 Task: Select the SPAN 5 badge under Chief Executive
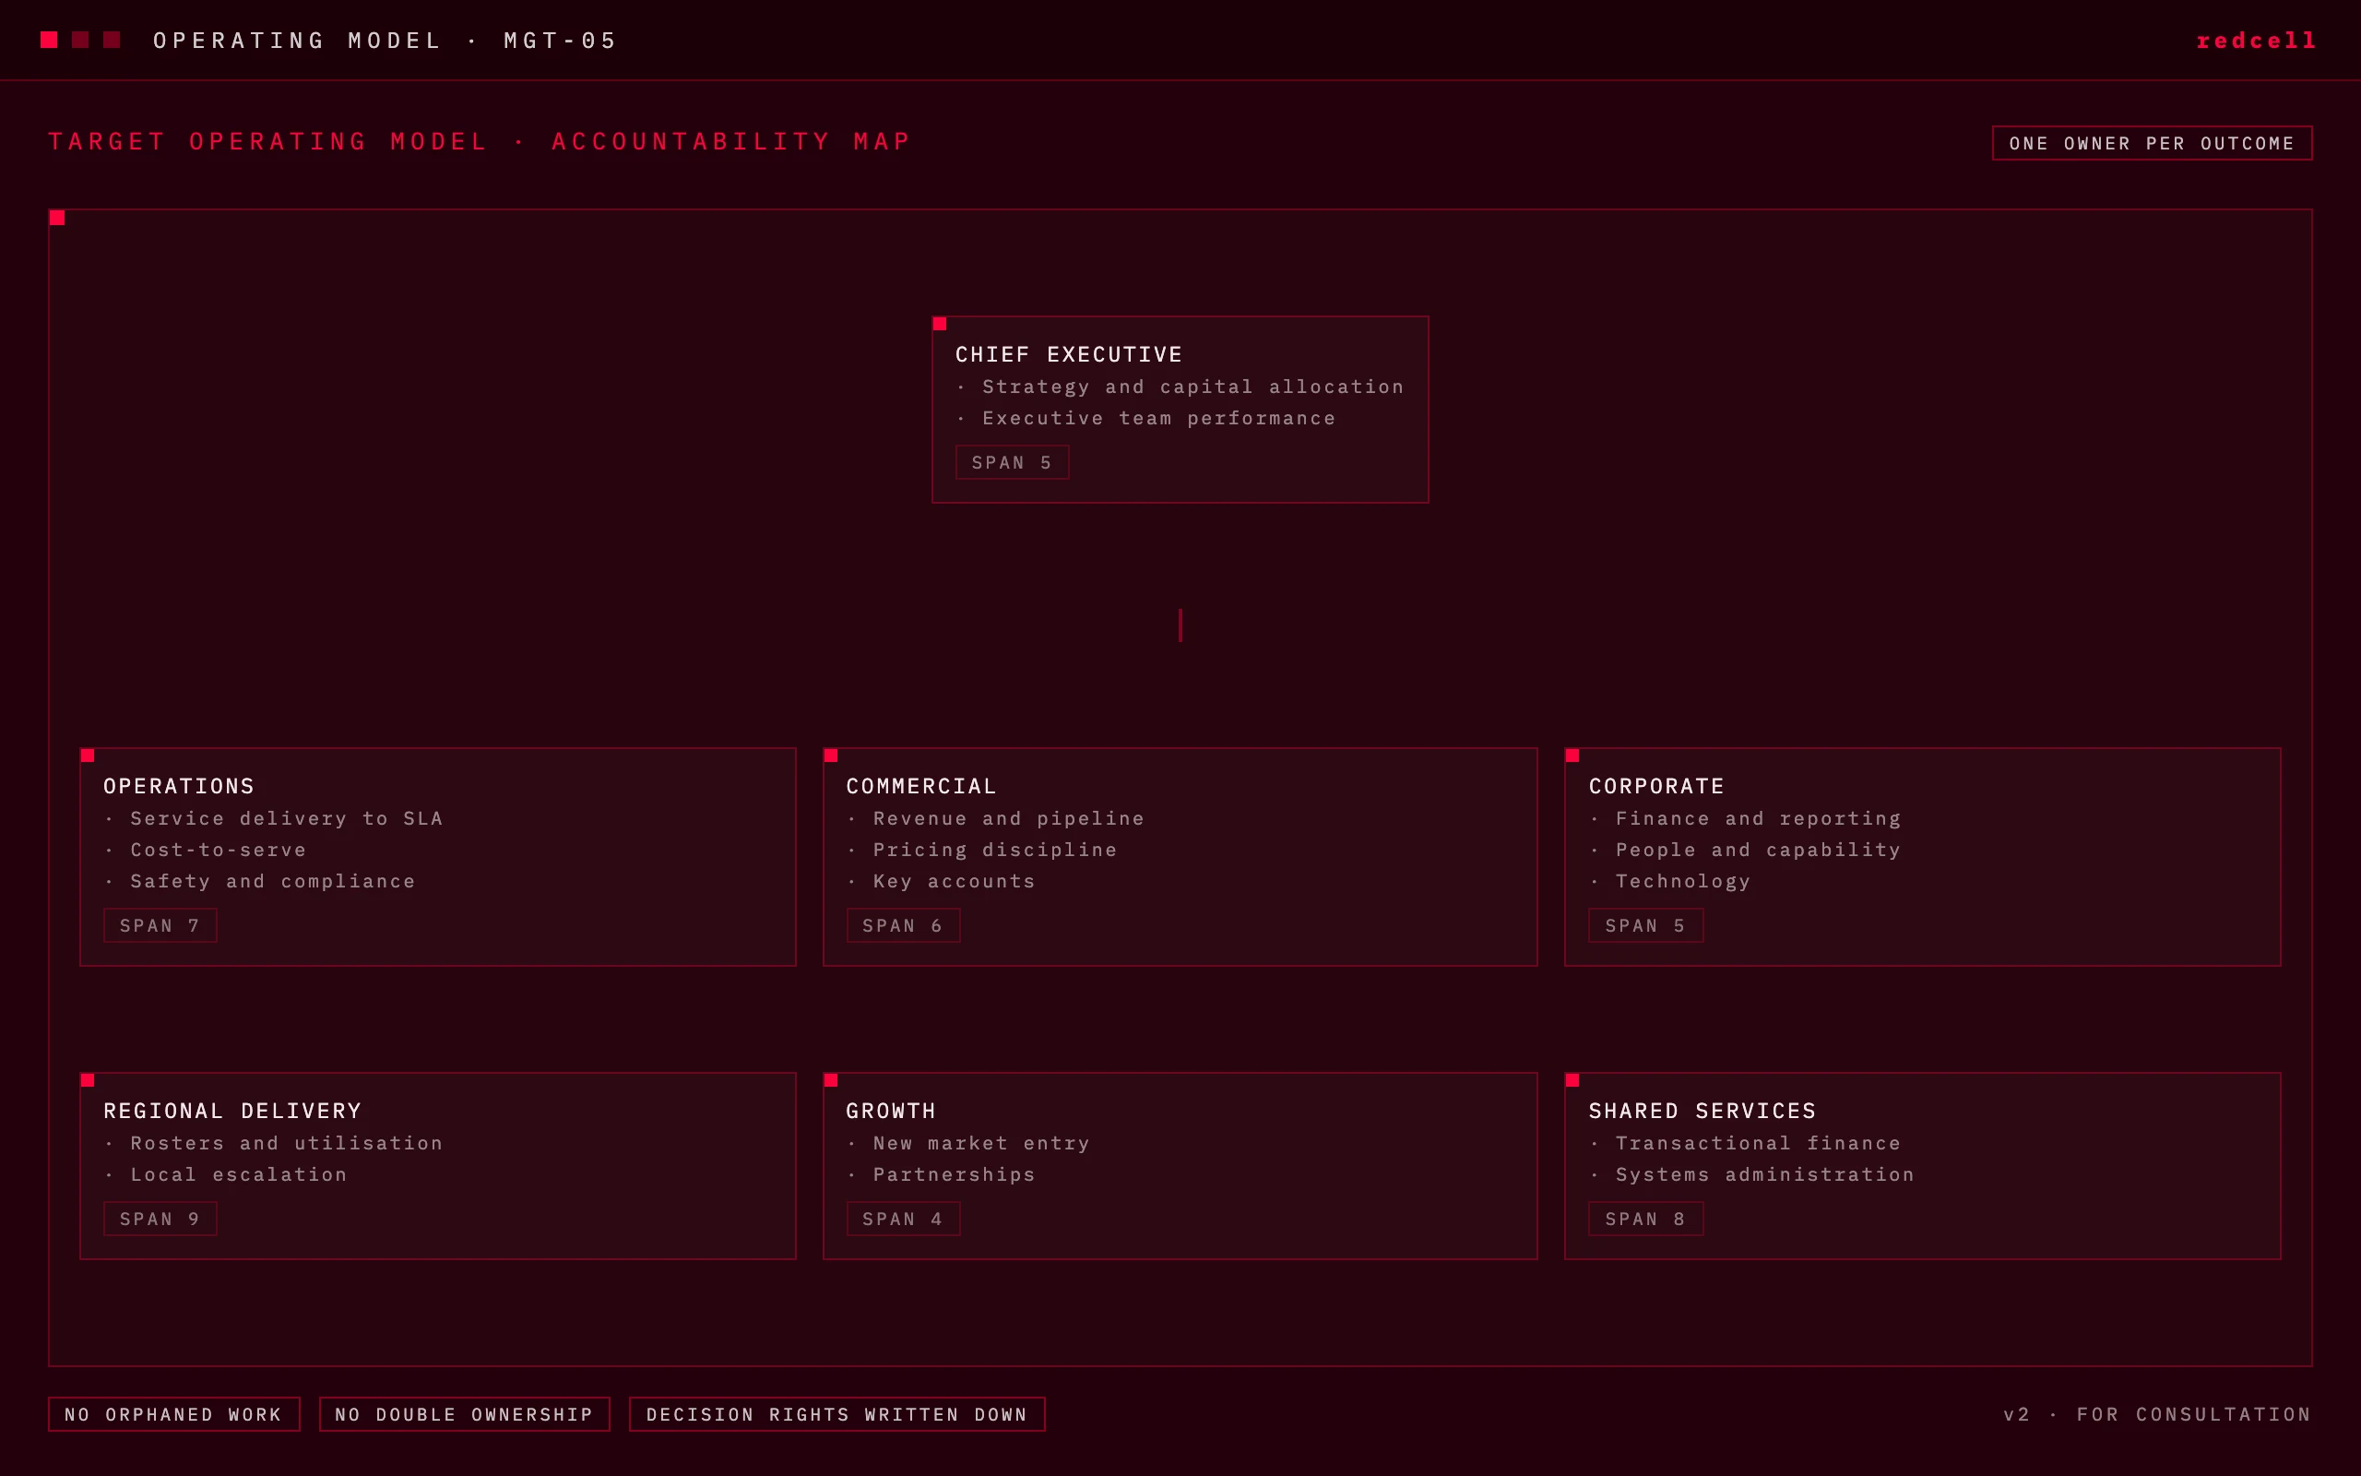click(x=1012, y=463)
